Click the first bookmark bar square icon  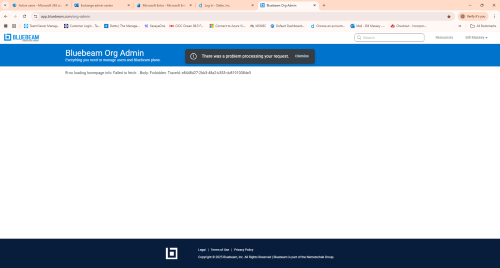[x=5, y=26]
